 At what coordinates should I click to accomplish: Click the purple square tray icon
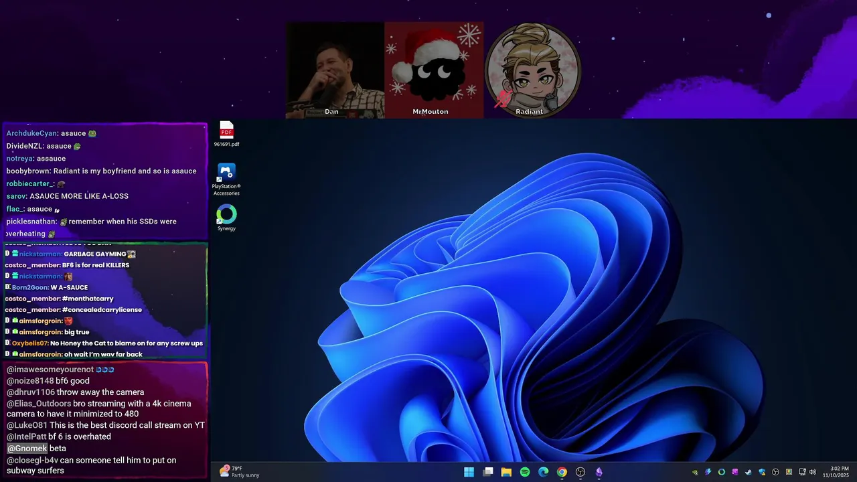point(735,472)
